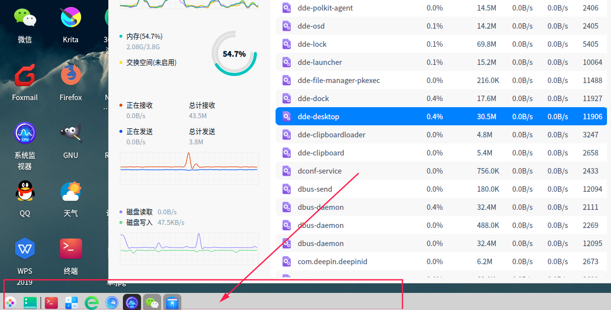Open the Firefox desktop icon
Viewport: 611px width, 310px height.
[x=71, y=75]
